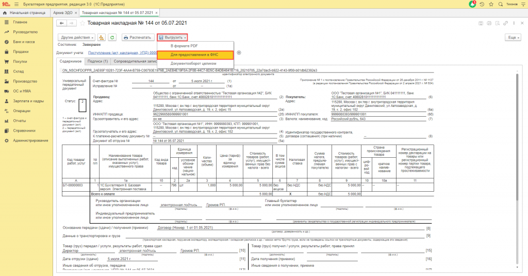Open Зарплата и кадры section
This screenshot has width=528, height=276.
click(x=29, y=101)
